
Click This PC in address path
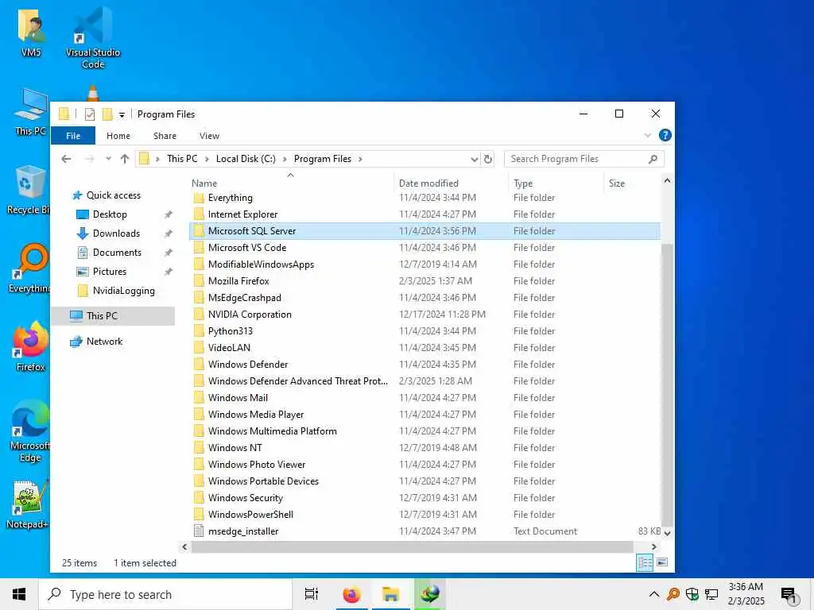tap(182, 159)
